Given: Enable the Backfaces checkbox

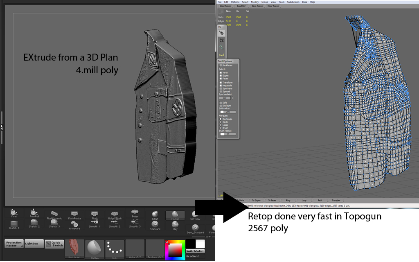Looking at the screenshot, I should (221, 65).
